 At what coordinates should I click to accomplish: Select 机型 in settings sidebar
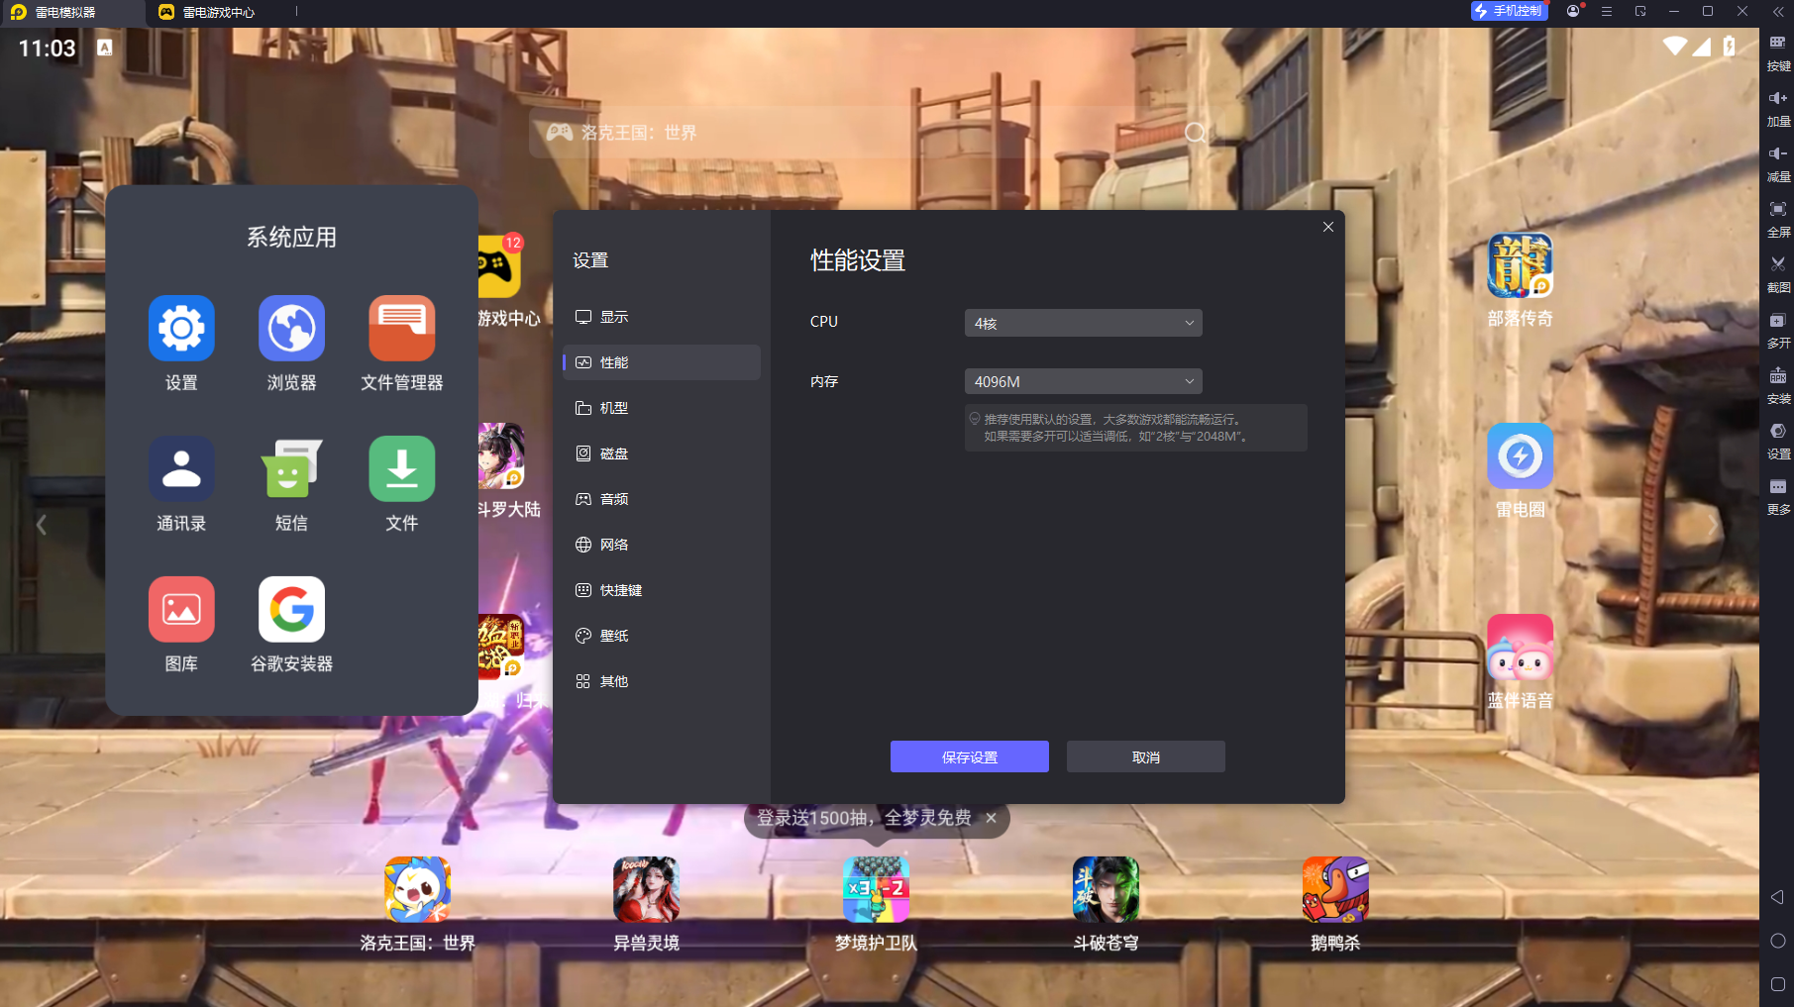(x=662, y=408)
